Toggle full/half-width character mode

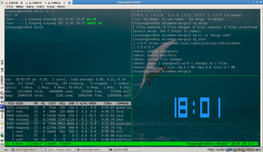pyautogui.click(x=34, y=3)
